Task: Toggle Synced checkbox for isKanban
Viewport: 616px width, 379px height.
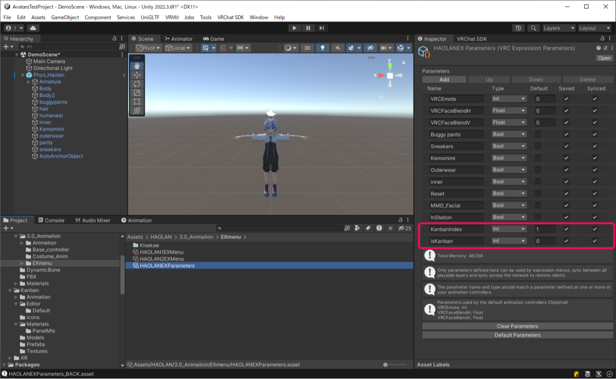Action: click(x=594, y=241)
